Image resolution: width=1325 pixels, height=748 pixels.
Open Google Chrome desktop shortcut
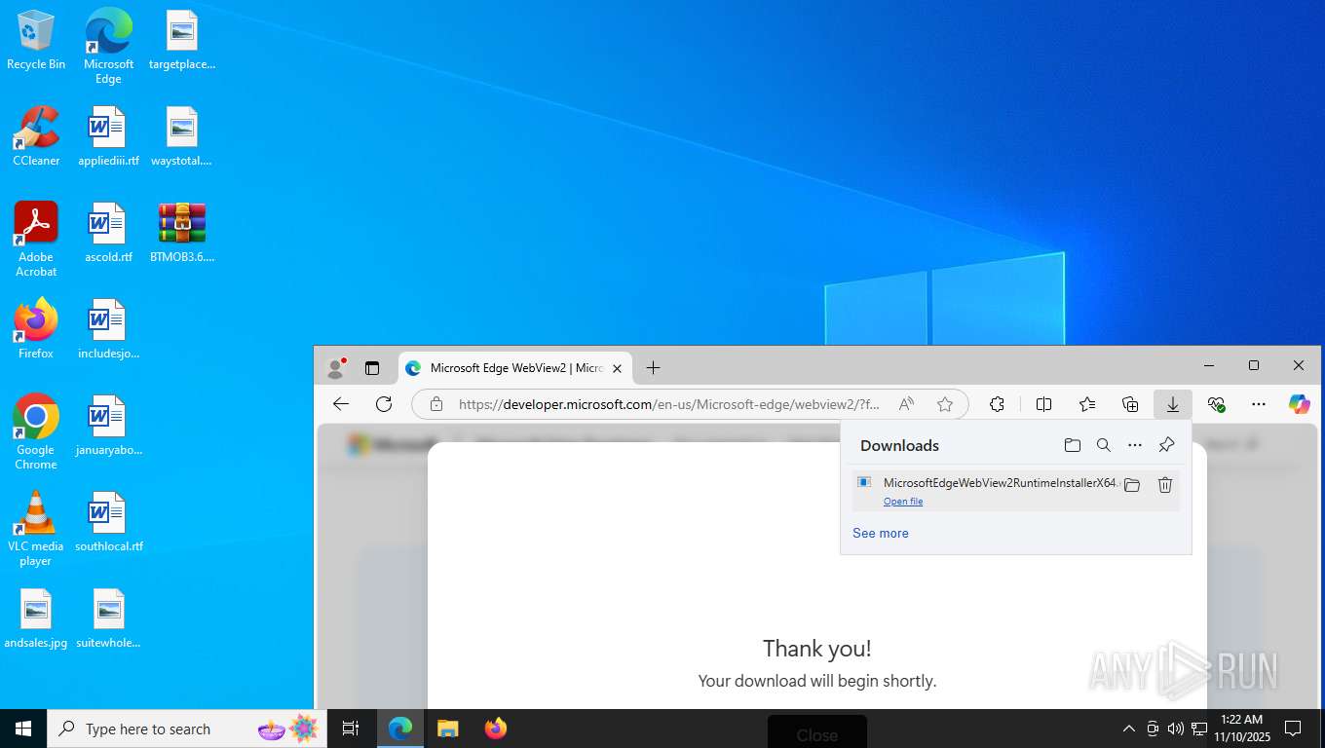[x=36, y=431]
